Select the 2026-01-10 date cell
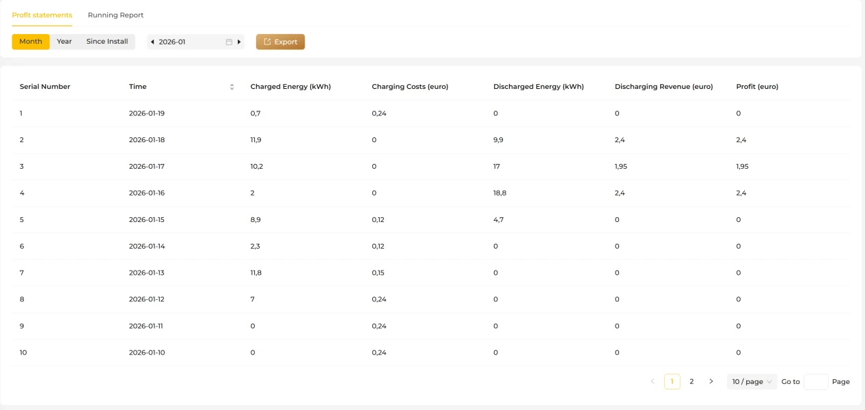 tap(147, 353)
